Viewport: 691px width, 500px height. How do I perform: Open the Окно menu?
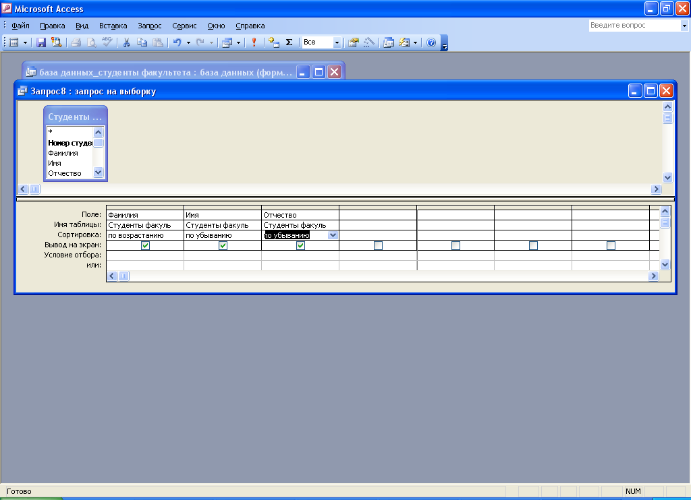[x=216, y=26]
